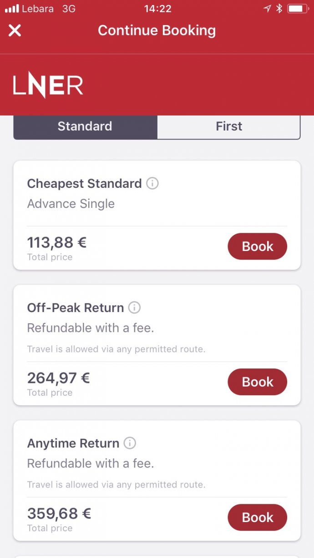Viewport: 314px width, 558px height.
Task: Open info icon for Off-Peak Return fare
Action: tap(134, 308)
